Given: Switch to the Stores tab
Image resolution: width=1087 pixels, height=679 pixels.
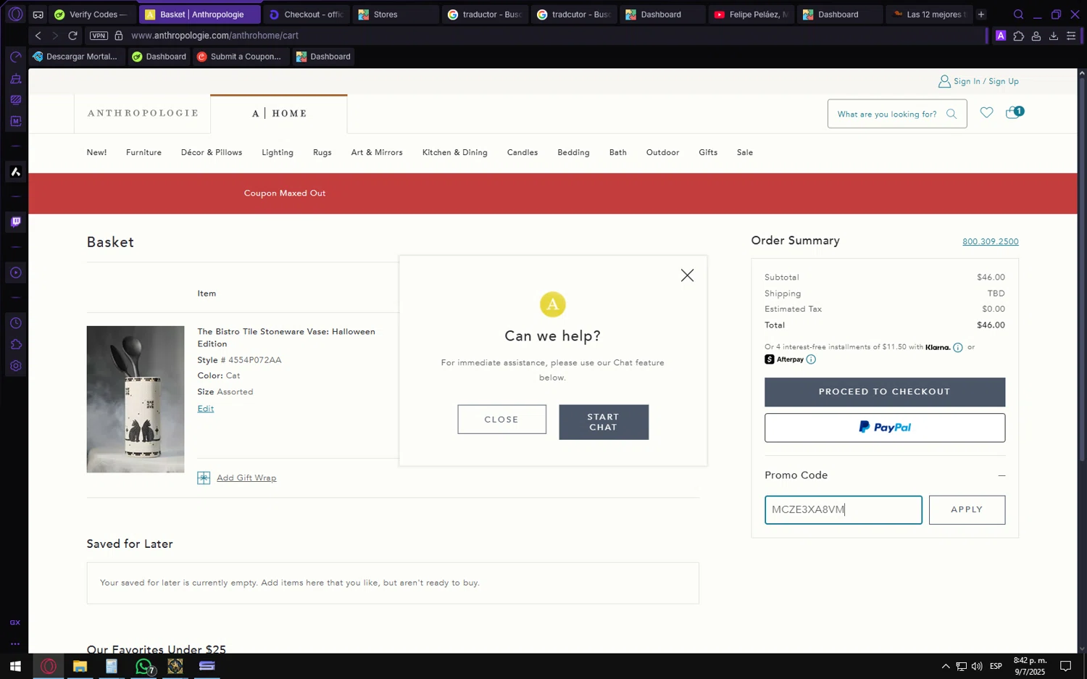Looking at the screenshot, I should point(396,14).
